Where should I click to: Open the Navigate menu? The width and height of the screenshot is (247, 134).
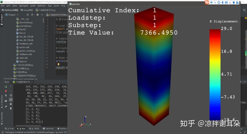point(24,6)
